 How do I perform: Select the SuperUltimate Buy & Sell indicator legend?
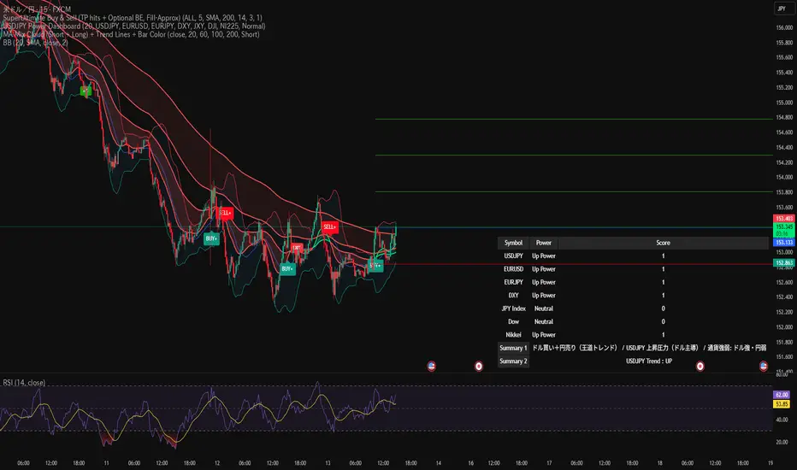(x=133, y=17)
